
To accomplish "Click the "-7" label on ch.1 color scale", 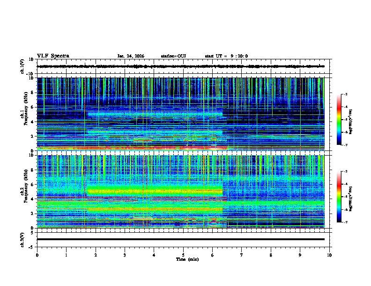I will click(346, 145).
